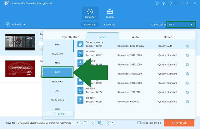Image resolution: width=200 pixels, height=129 pixels.
Task: Choose MP4 in format list
Action: [x=57, y=44]
